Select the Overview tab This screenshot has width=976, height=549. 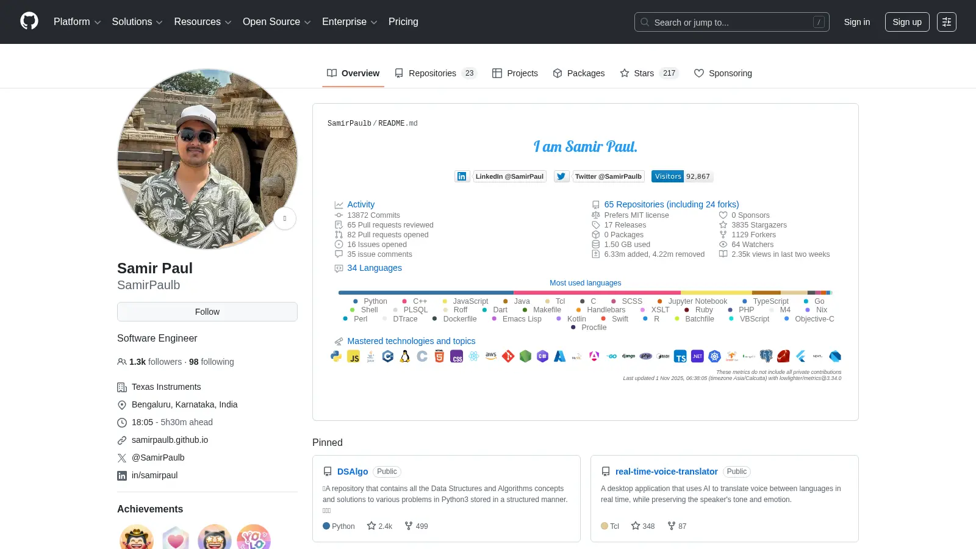click(353, 73)
